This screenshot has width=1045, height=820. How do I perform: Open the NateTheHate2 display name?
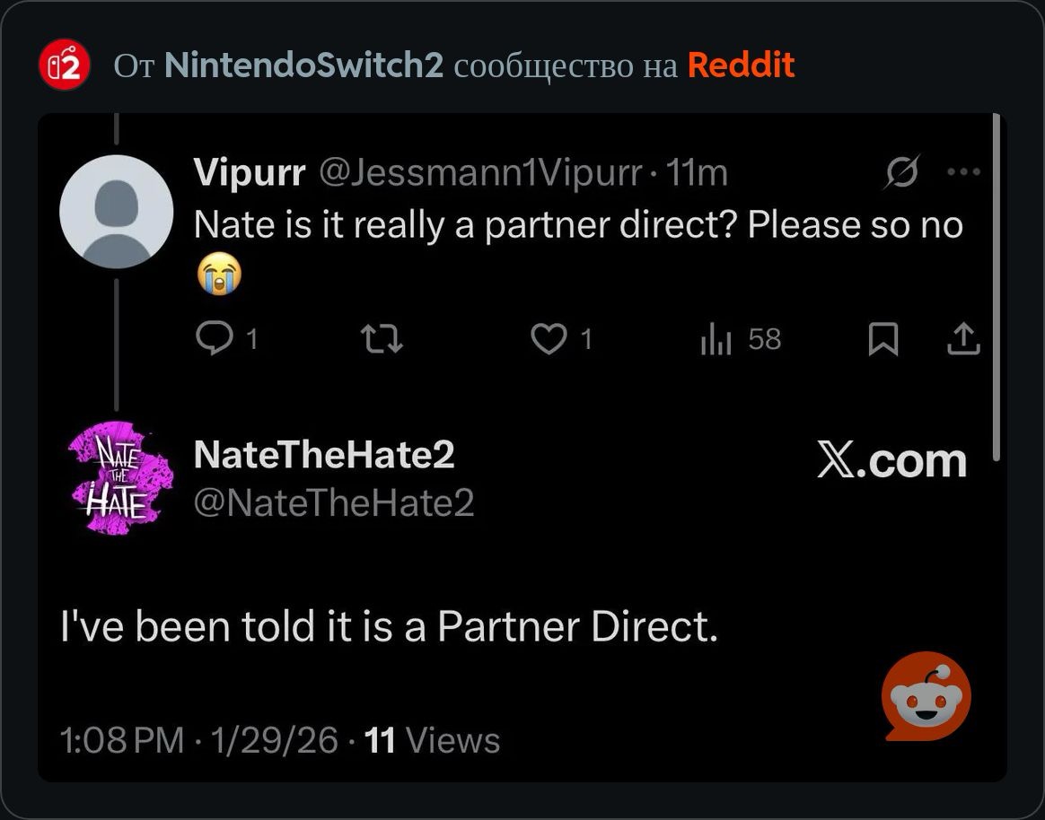(324, 456)
